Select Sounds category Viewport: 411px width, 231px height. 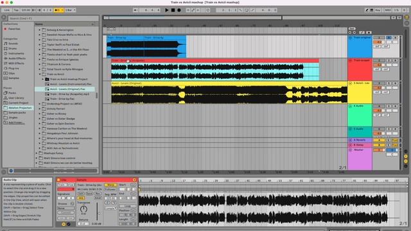pyautogui.click(x=13, y=44)
